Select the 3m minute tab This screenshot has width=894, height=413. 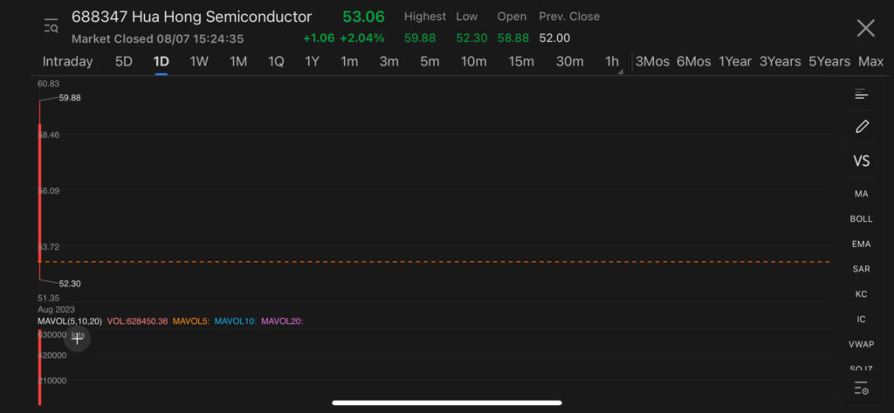point(389,62)
